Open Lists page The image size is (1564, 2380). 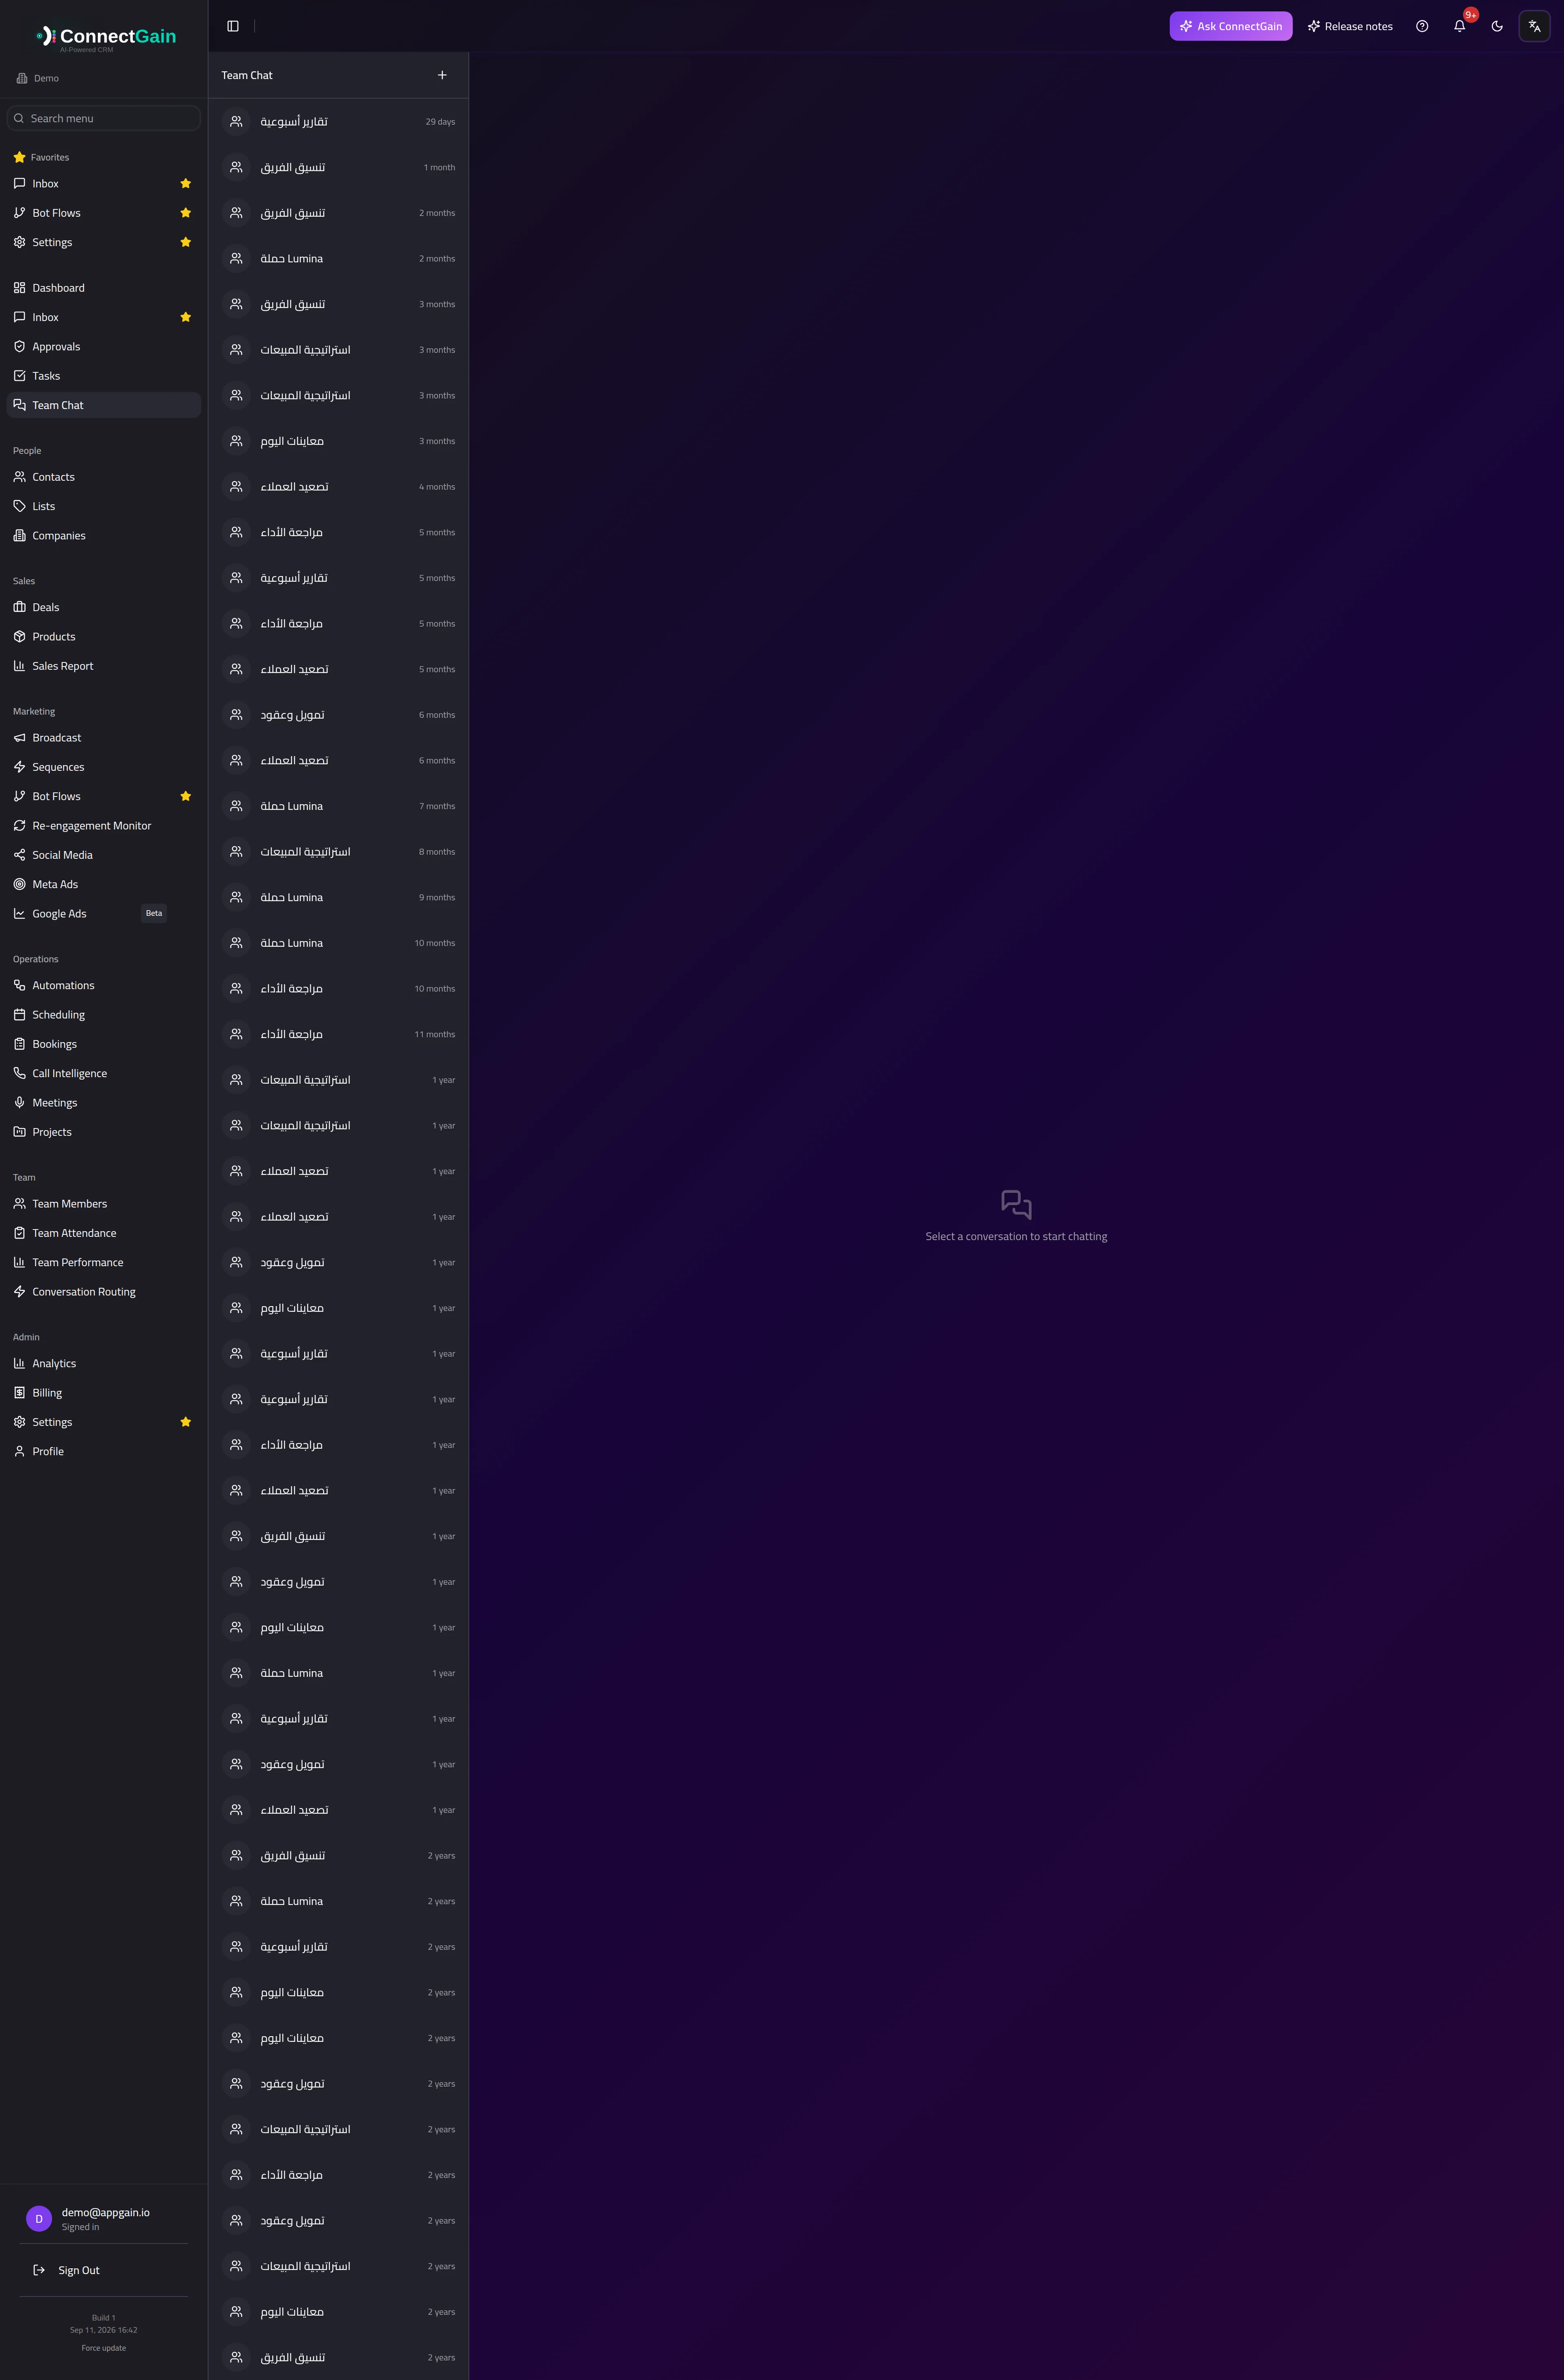pos(104,506)
